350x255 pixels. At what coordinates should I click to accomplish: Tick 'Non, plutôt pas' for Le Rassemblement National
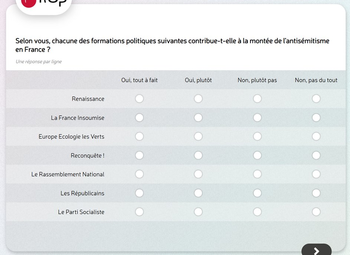click(x=257, y=174)
